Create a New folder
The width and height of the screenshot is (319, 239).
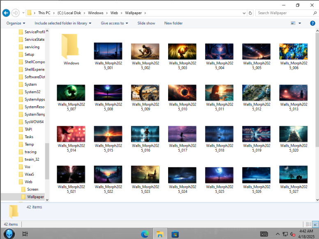coord(173,23)
